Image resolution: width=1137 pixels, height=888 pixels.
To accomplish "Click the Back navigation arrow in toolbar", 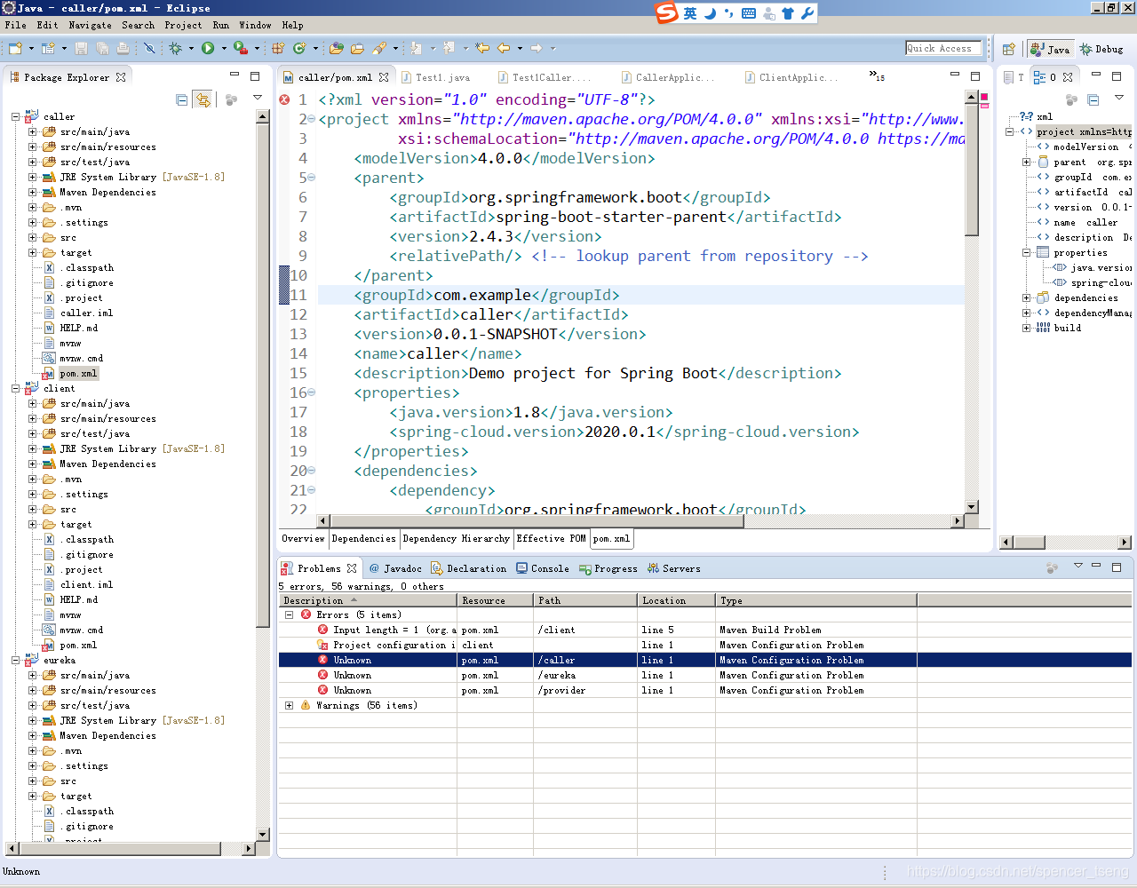I will click(504, 48).
